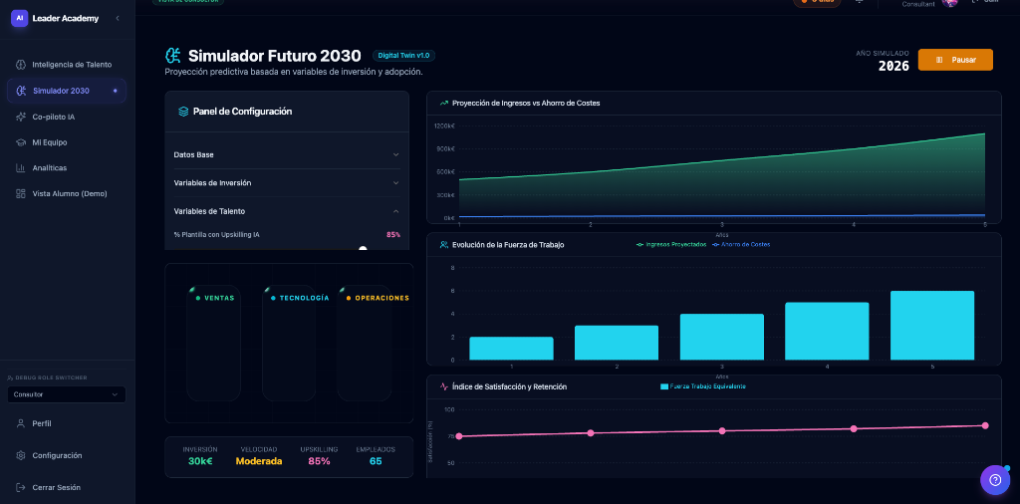Click the pulse icon on Índice de Satisfacción y Retención
Image resolution: width=1020 pixels, height=504 pixels.
[x=444, y=386]
